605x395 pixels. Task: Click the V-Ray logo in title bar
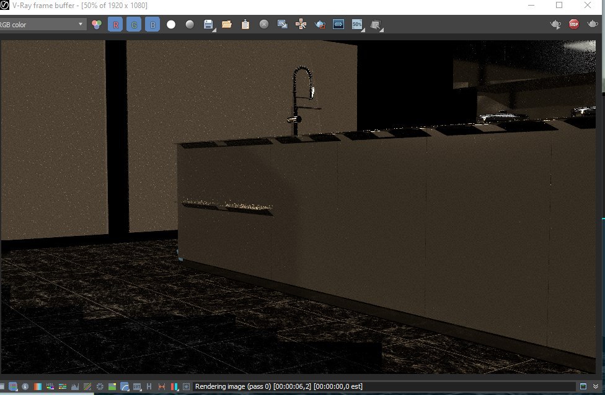pos(4,5)
